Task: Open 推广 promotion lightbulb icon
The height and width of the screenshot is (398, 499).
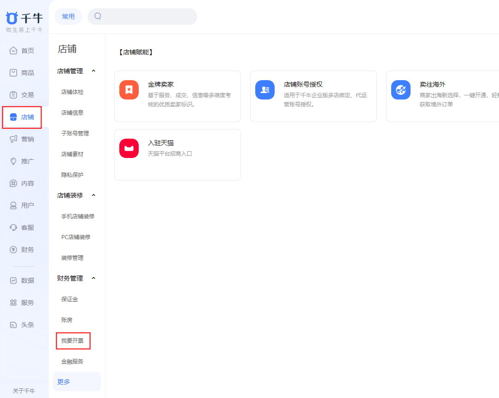Action: click(13, 161)
